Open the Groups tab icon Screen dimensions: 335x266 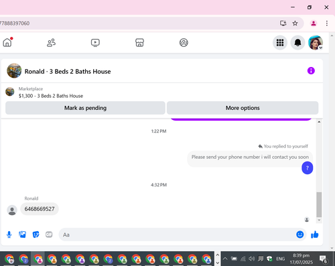point(184,43)
